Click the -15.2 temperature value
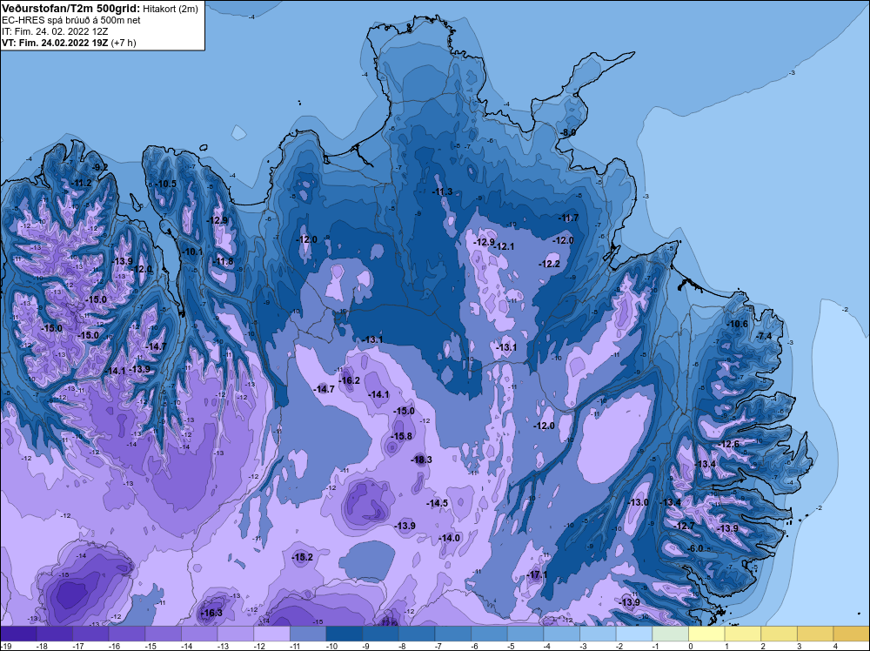 pos(303,557)
